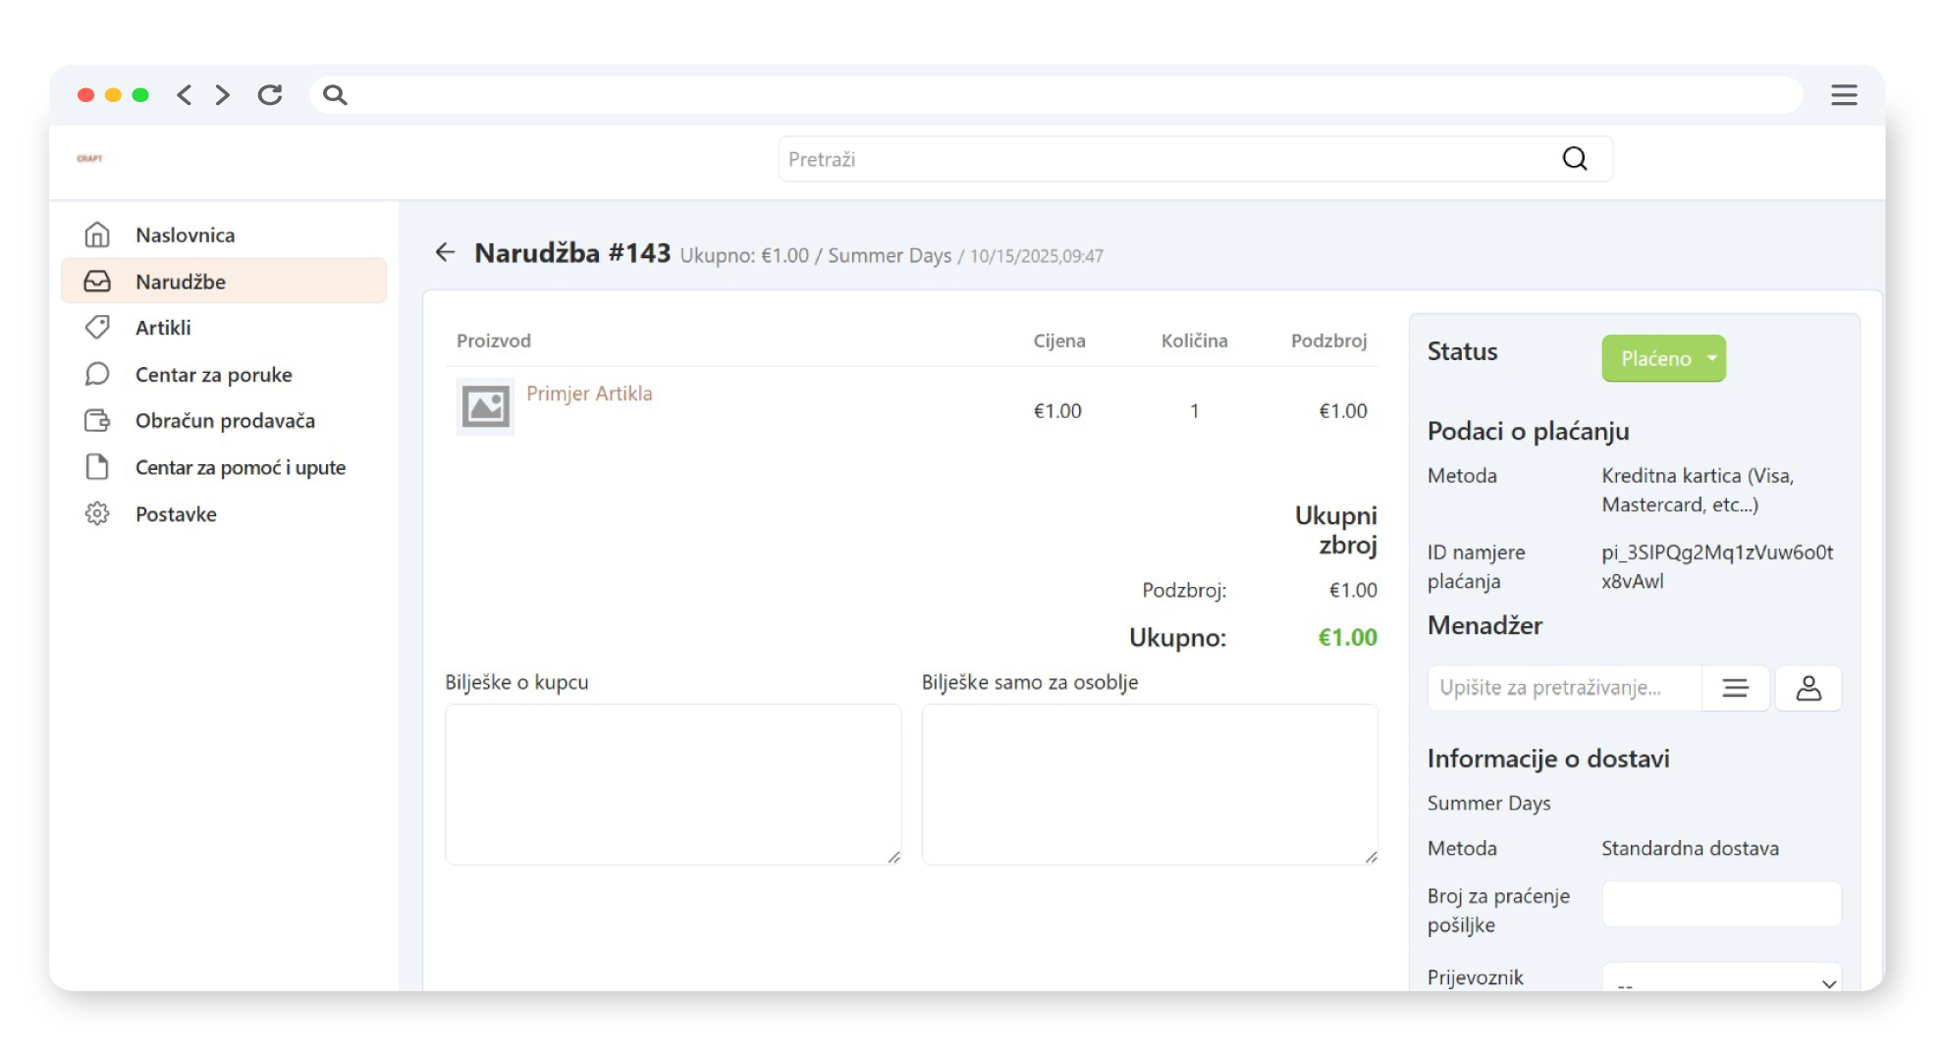Click the CRAFT logo in header
This screenshot has height=1054, width=1944.
[x=90, y=158]
